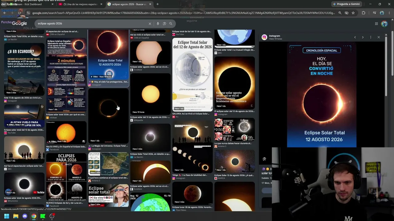Open 'A qué hora comienza el eclipse total' link

(108, 178)
